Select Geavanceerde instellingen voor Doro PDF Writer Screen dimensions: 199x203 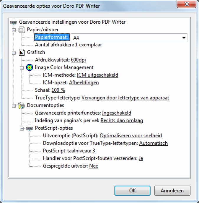[72, 22]
